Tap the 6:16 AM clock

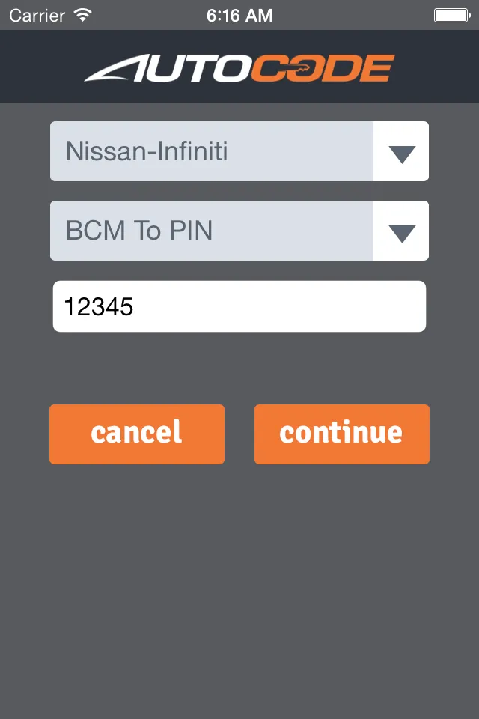(x=239, y=15)
